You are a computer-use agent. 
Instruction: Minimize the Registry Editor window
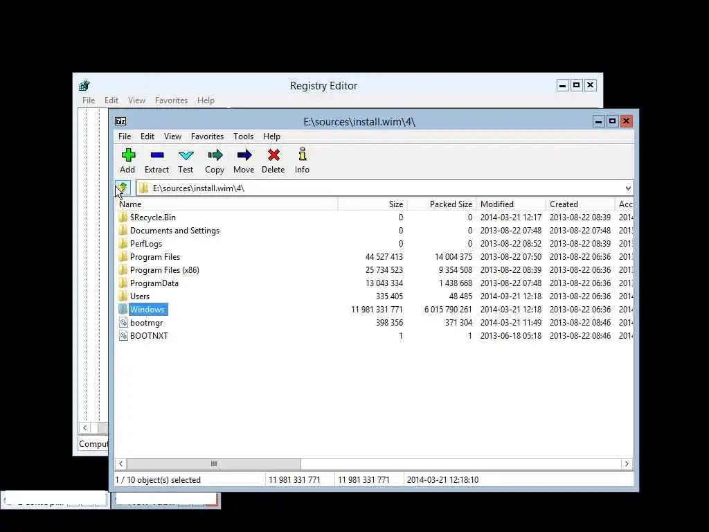tap(562, 85)
